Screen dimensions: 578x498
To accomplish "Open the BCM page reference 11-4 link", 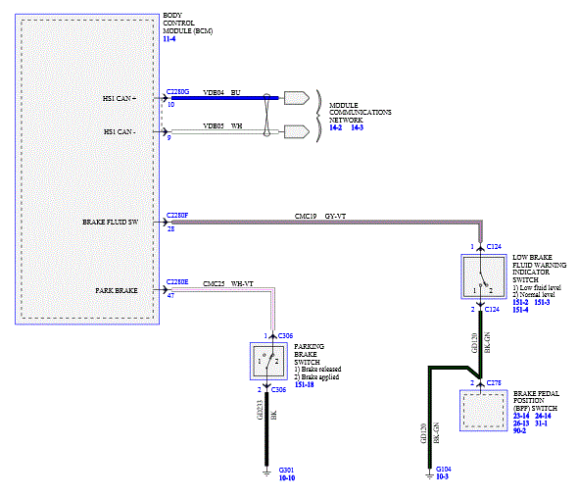I will (169, 39).
